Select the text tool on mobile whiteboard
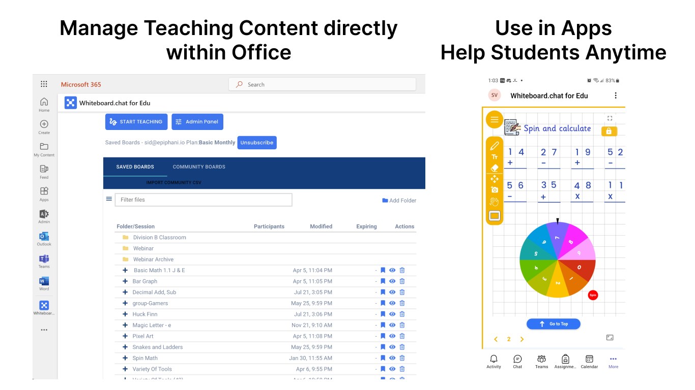Image resolution: width=695 pixels, height=390 pixels. pyautogui.click(x=494, y=157)
